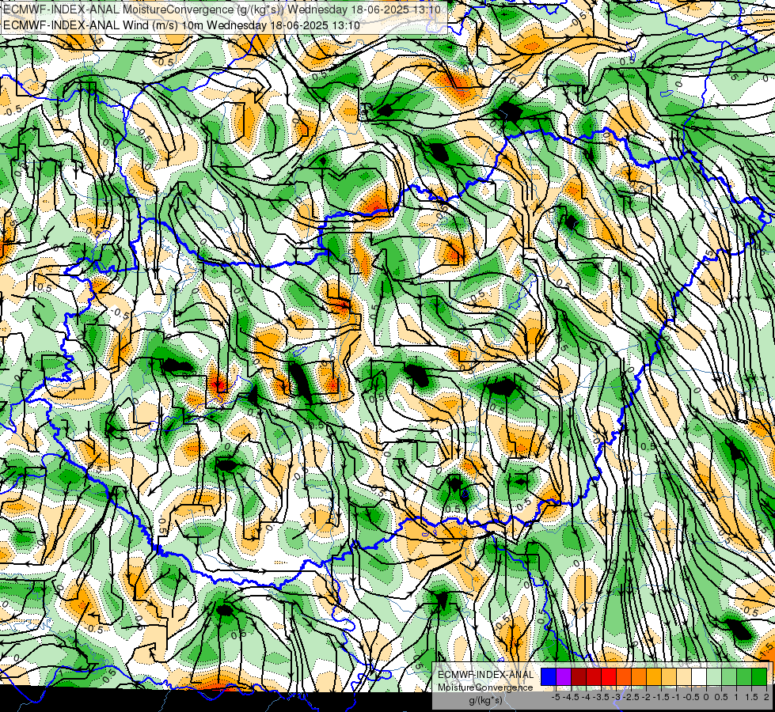Viewport: 775px width, 712px height.
Task: Click the legend text MoistureConvergence
Action: pos(485,687)
